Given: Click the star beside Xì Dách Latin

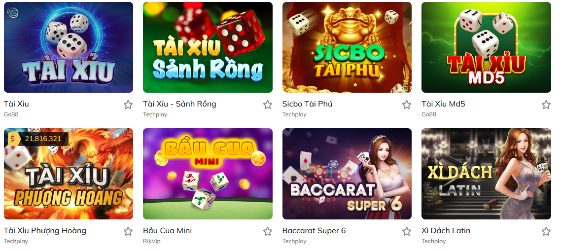Looking at the screenshot, I should coord(546,231).
